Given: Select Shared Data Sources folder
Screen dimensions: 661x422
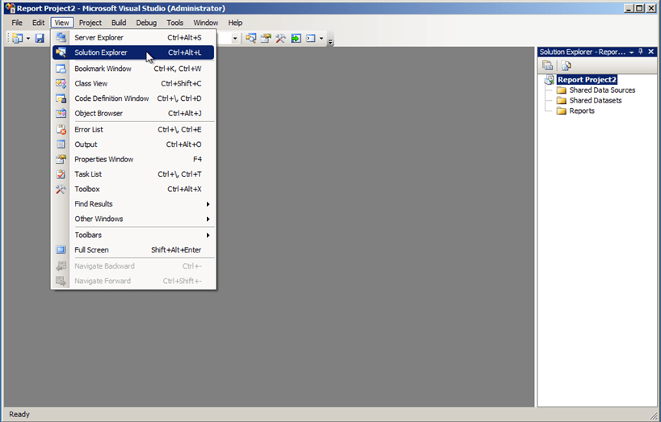Looking at the screenshot, I should [602, 90].
